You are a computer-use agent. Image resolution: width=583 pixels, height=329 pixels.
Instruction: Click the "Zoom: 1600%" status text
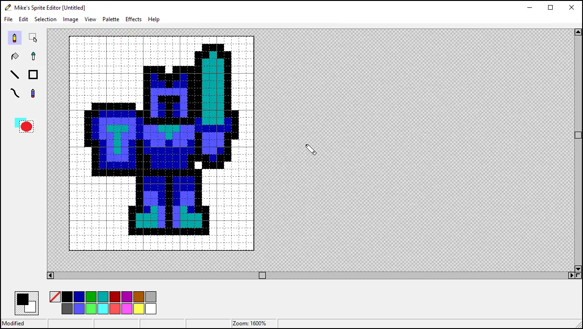pyautogui.click(x=249, y=323)
